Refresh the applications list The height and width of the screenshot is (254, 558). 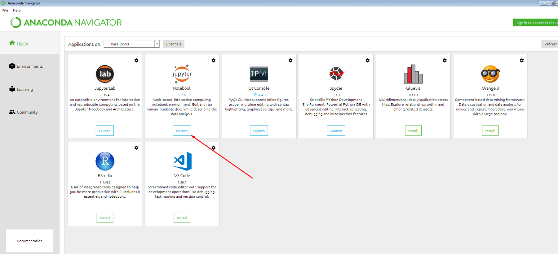coord(550,44)
